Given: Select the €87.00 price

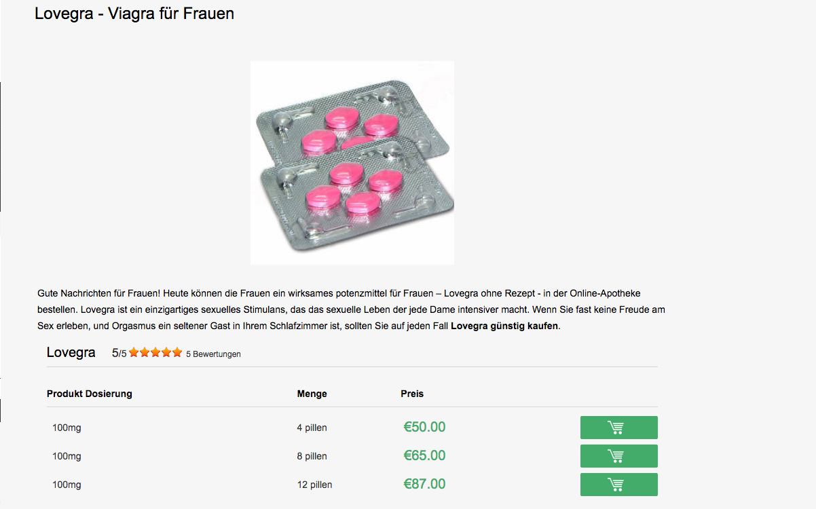Looking at the screenshot, I should (424, 485).
